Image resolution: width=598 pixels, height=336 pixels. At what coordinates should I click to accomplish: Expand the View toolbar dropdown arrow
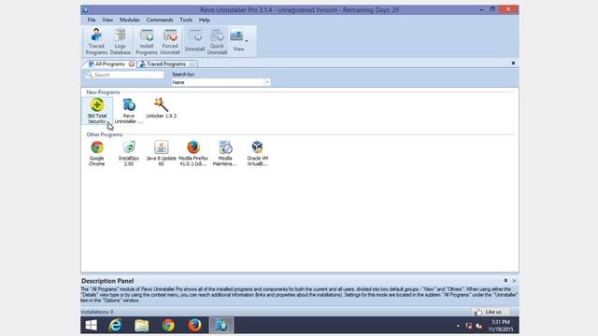(247, 41)
